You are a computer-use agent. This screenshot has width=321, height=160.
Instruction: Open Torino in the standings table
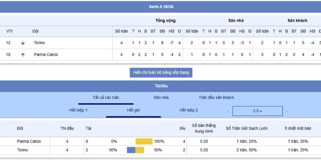click(39, 43)
